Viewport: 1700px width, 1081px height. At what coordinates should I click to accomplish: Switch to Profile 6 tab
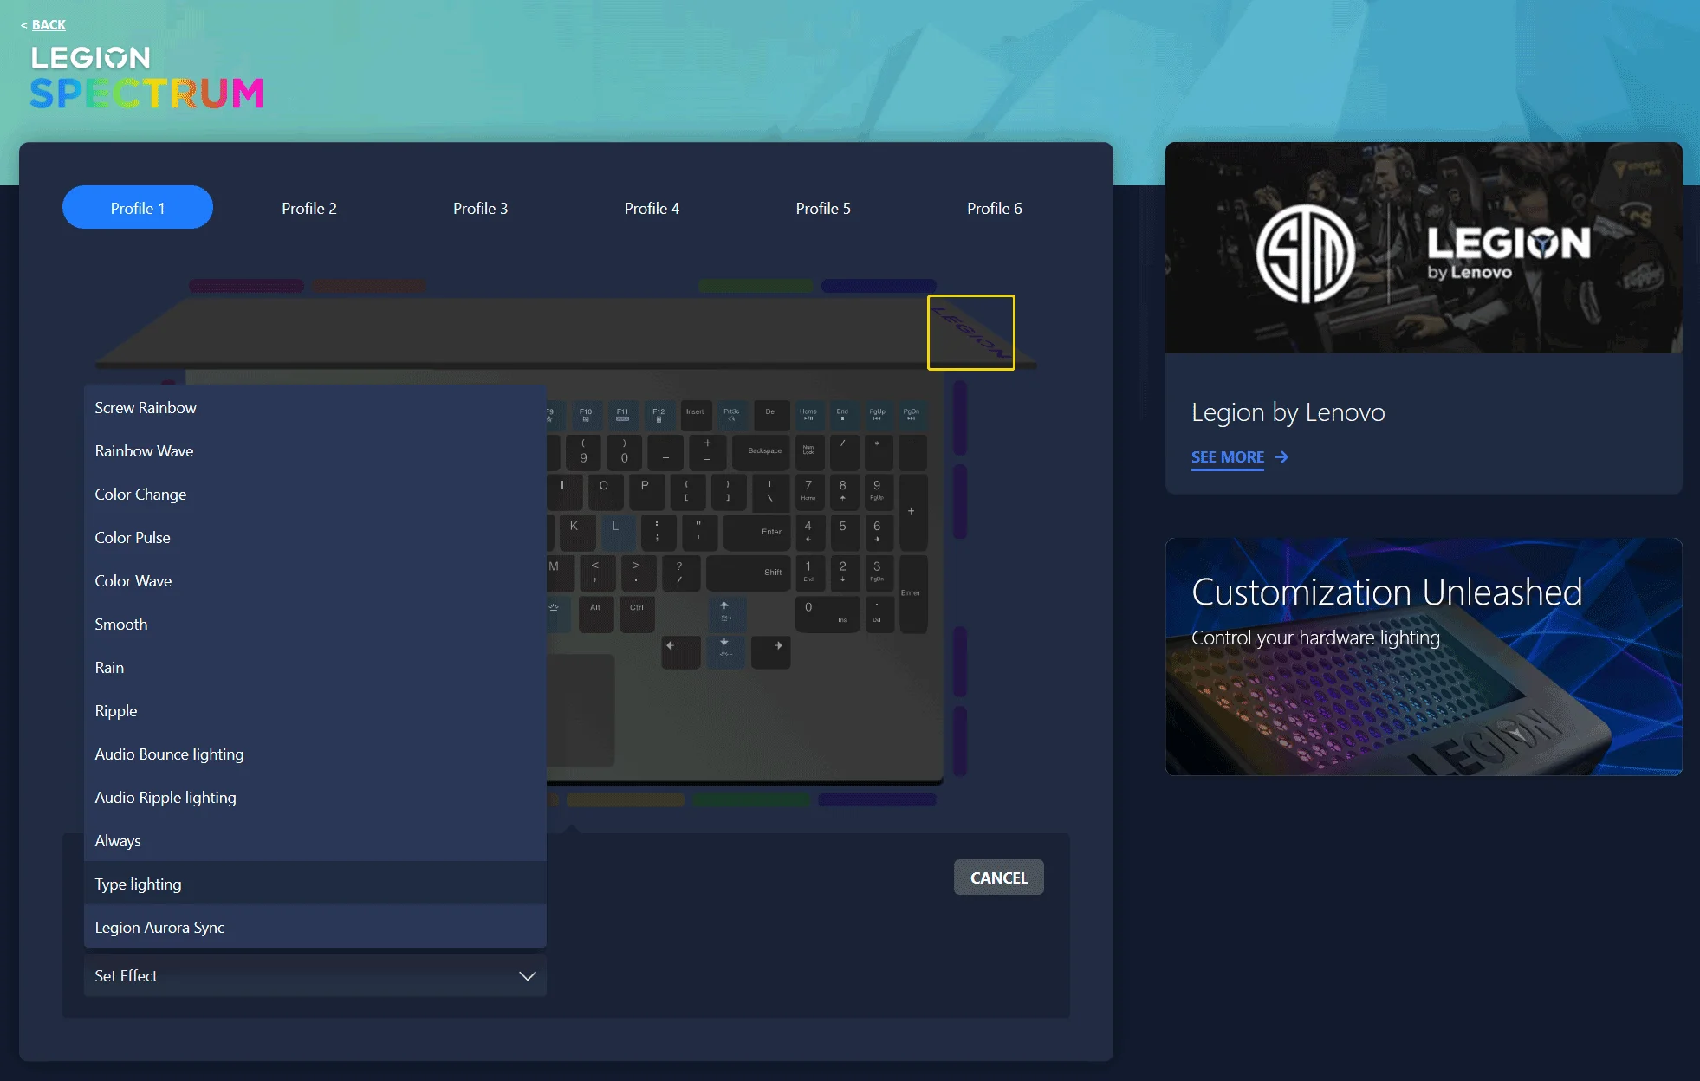[995, 208]
